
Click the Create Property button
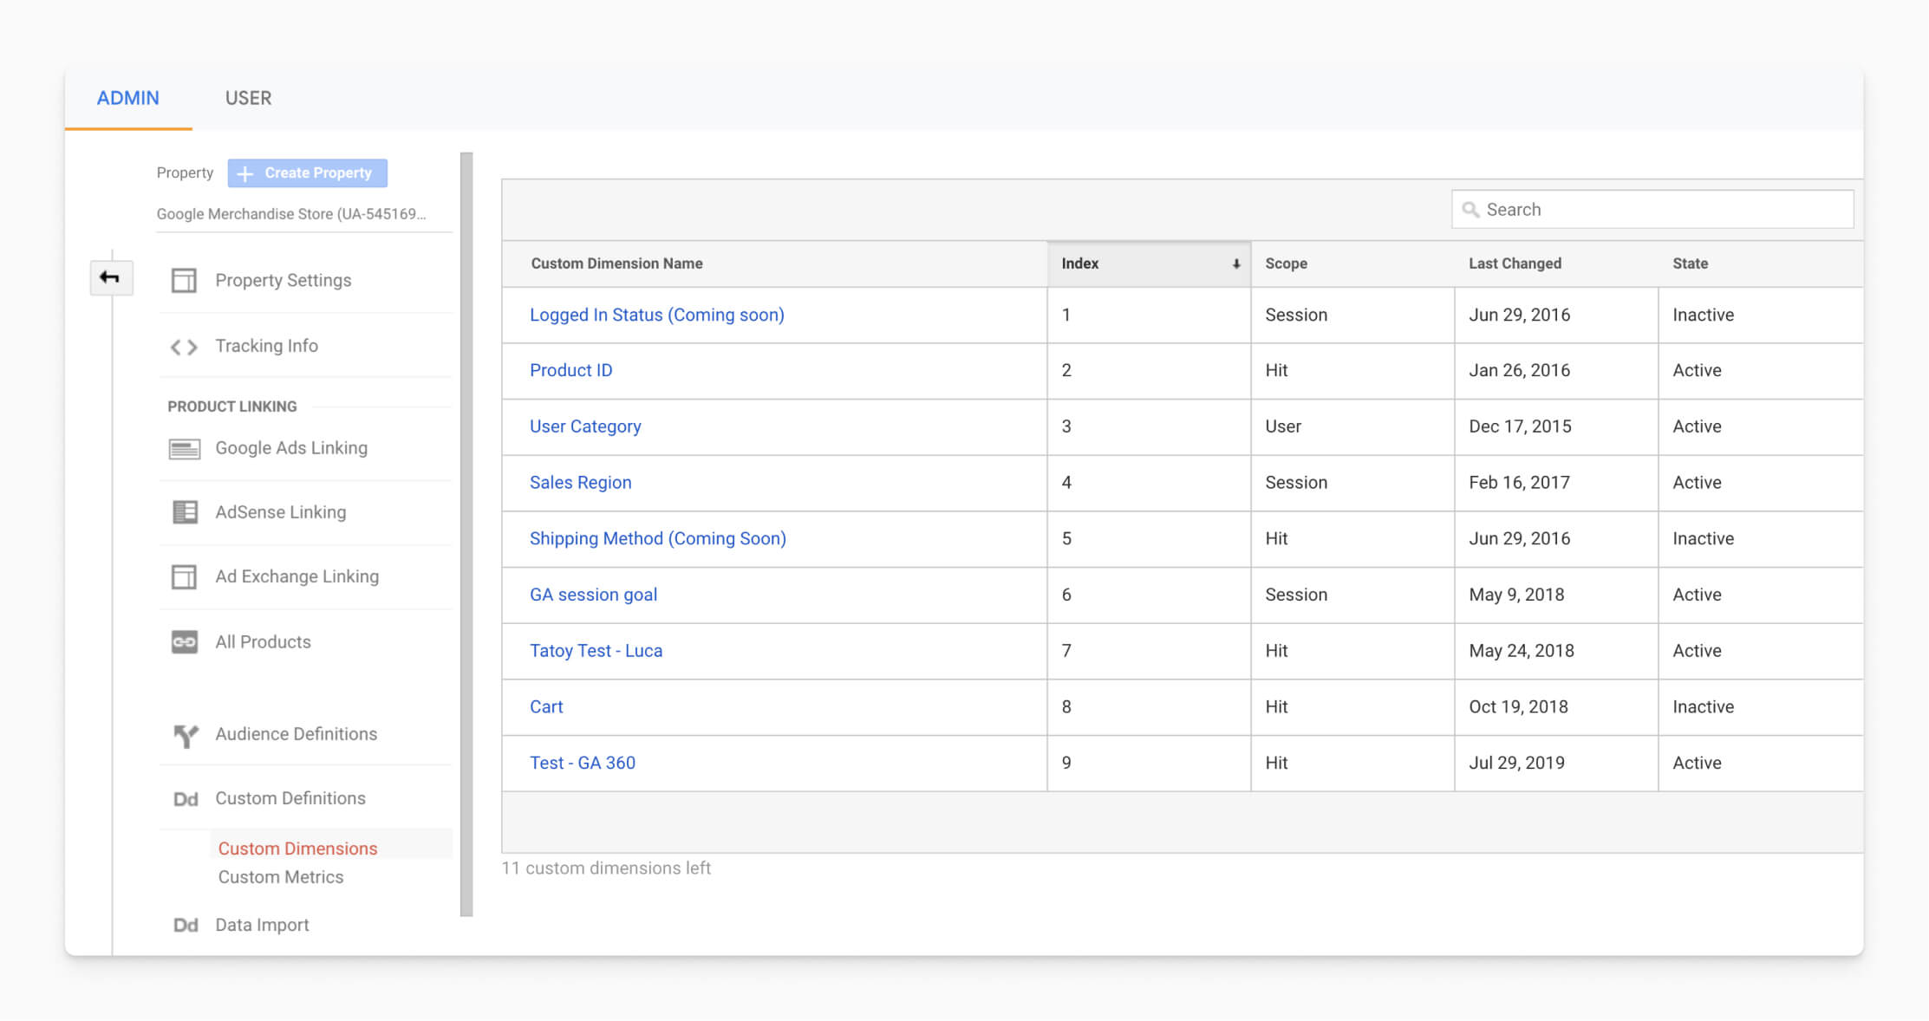308,173
